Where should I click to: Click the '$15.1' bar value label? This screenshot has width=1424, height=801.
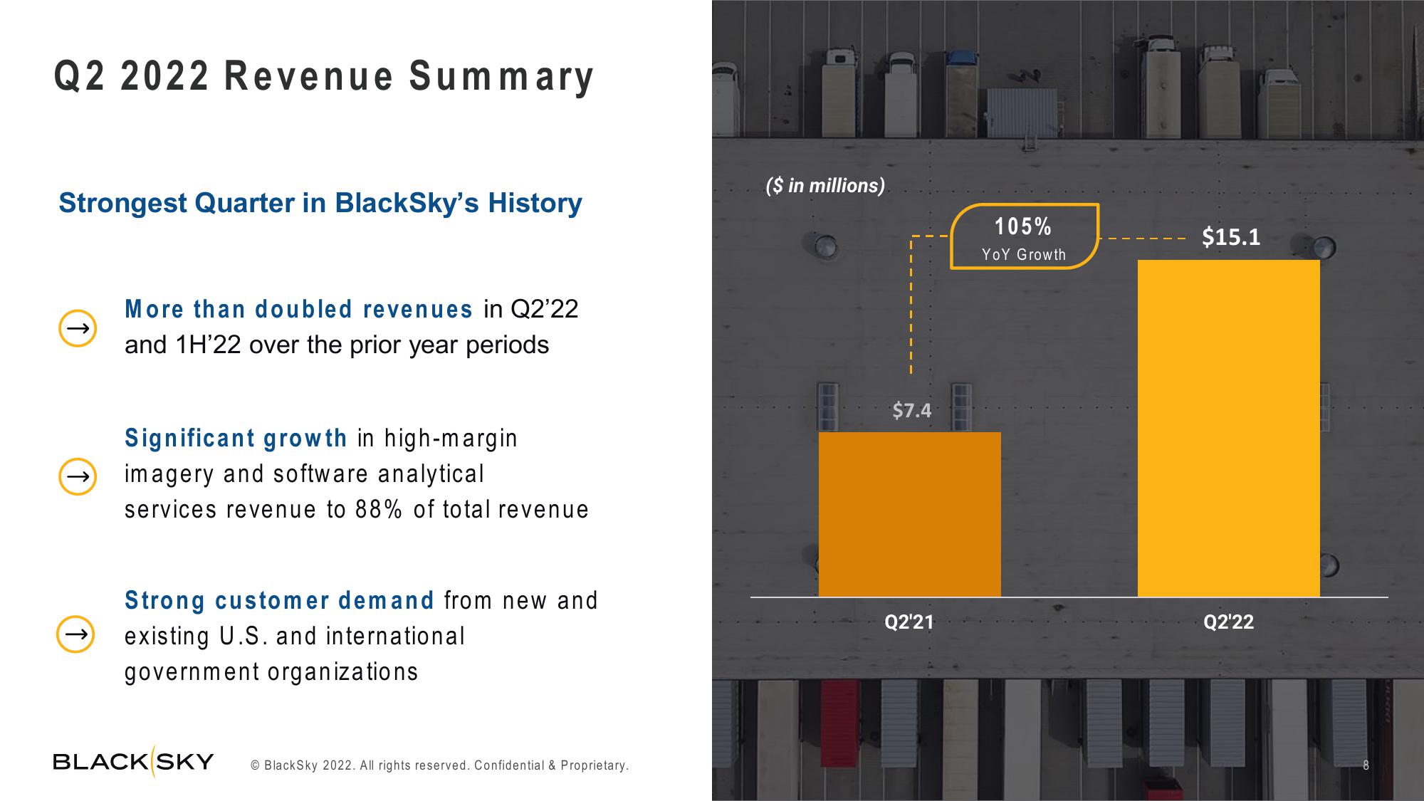[1231, 237]
